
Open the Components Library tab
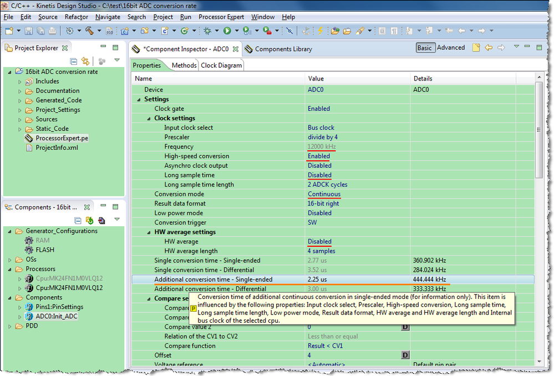pyautogui.click(x=283, y=49)
